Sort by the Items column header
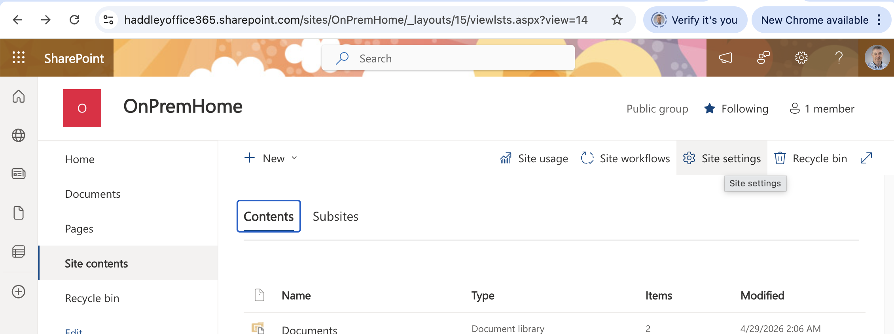Image resolution: width=894 pixels, height=334 pixels. (x=659, y=295)
